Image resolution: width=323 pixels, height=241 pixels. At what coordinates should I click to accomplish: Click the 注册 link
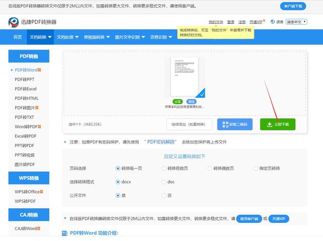(x=242, y=22)
